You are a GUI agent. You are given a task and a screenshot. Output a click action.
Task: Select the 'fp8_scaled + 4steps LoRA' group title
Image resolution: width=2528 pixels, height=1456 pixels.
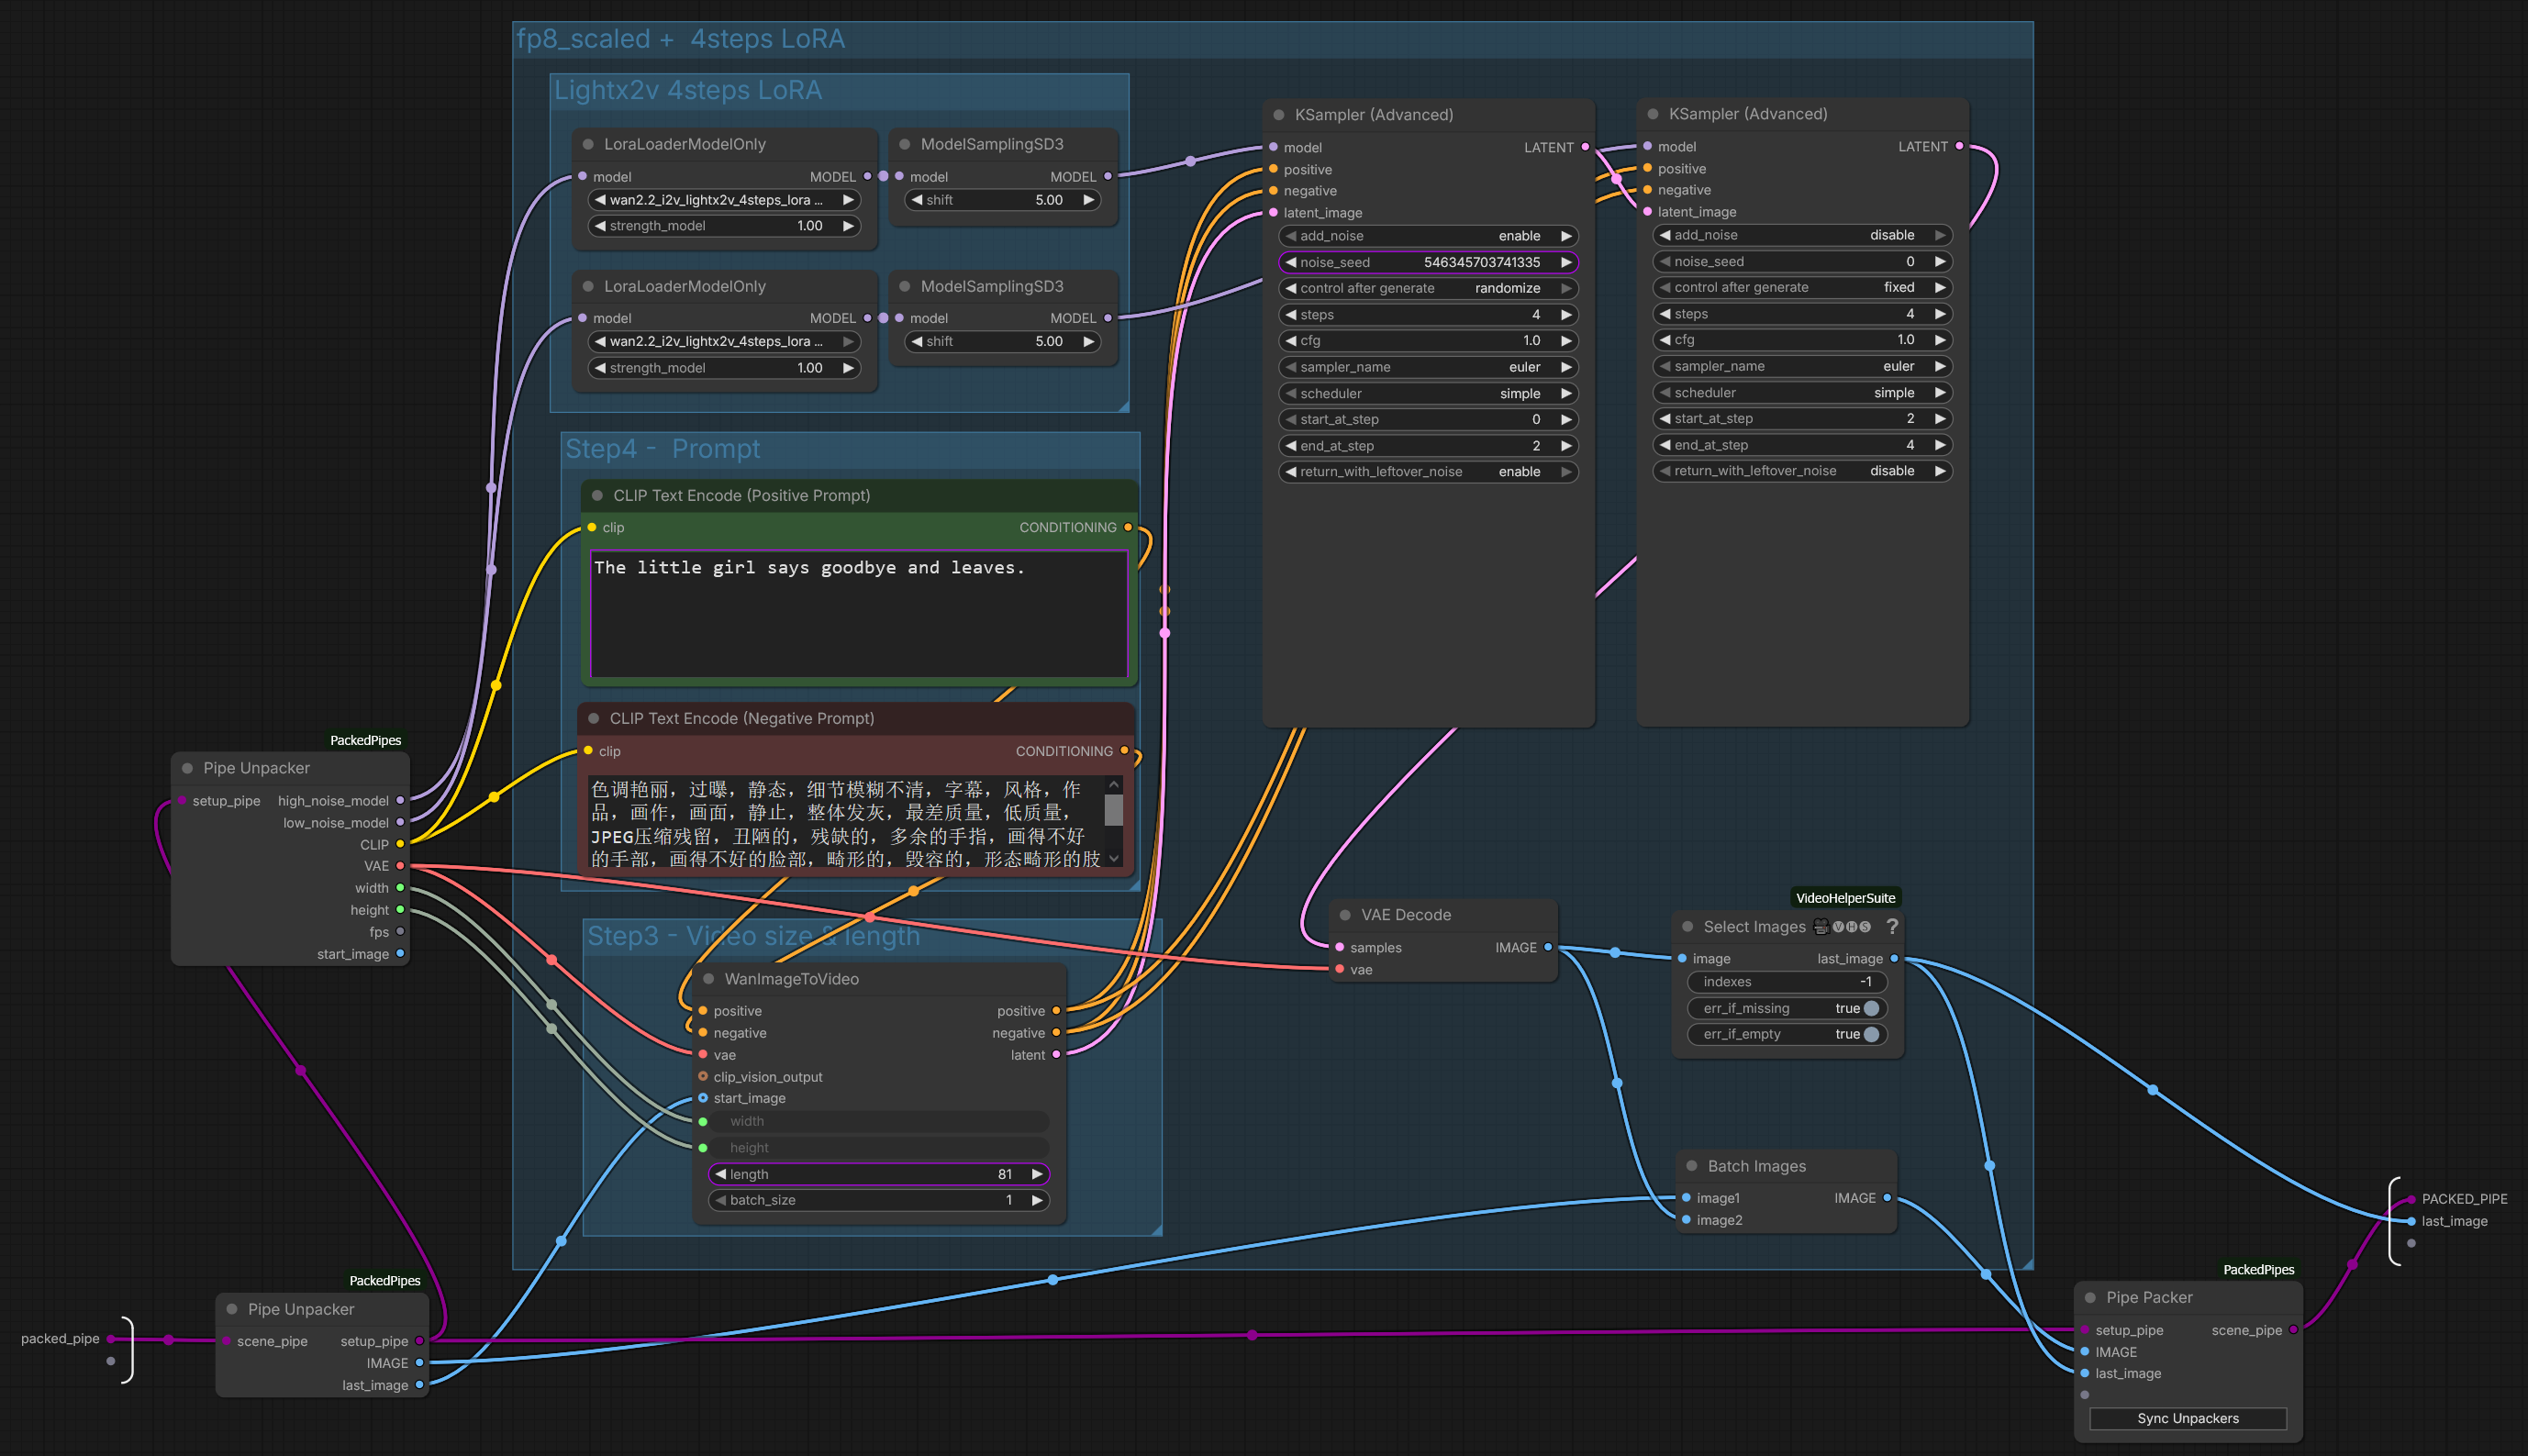[x=680, y=39]
